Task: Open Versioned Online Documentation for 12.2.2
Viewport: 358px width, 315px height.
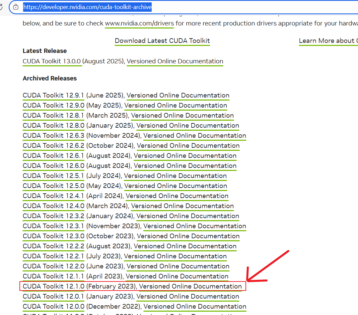Action: pos(185,246)
